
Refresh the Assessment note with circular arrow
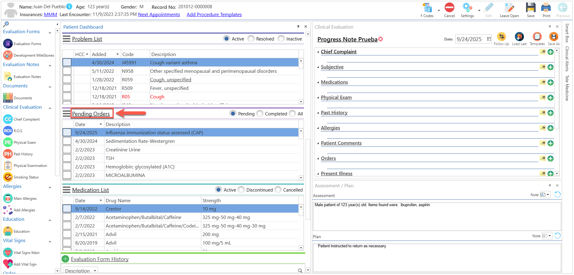(558, 195)
